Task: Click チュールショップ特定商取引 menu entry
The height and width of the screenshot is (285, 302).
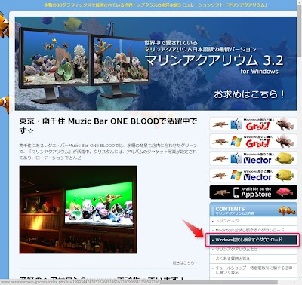Action: (254, 270)
